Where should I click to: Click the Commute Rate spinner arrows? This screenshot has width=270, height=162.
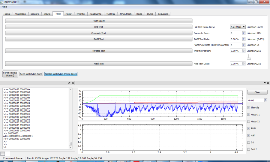pos(244,33)
